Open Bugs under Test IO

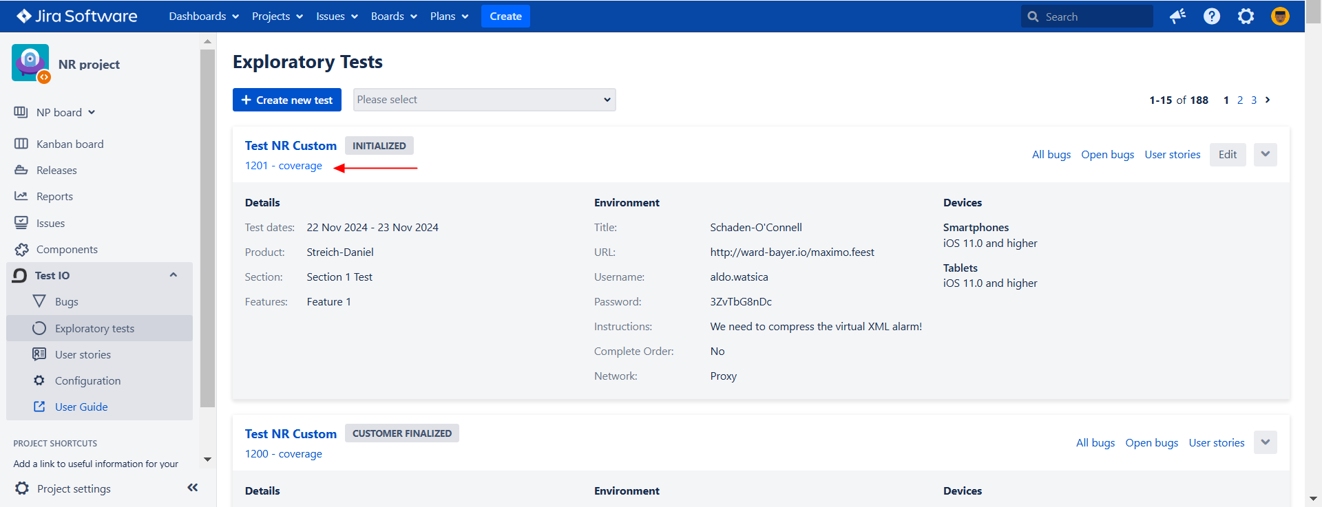point(67,301)
